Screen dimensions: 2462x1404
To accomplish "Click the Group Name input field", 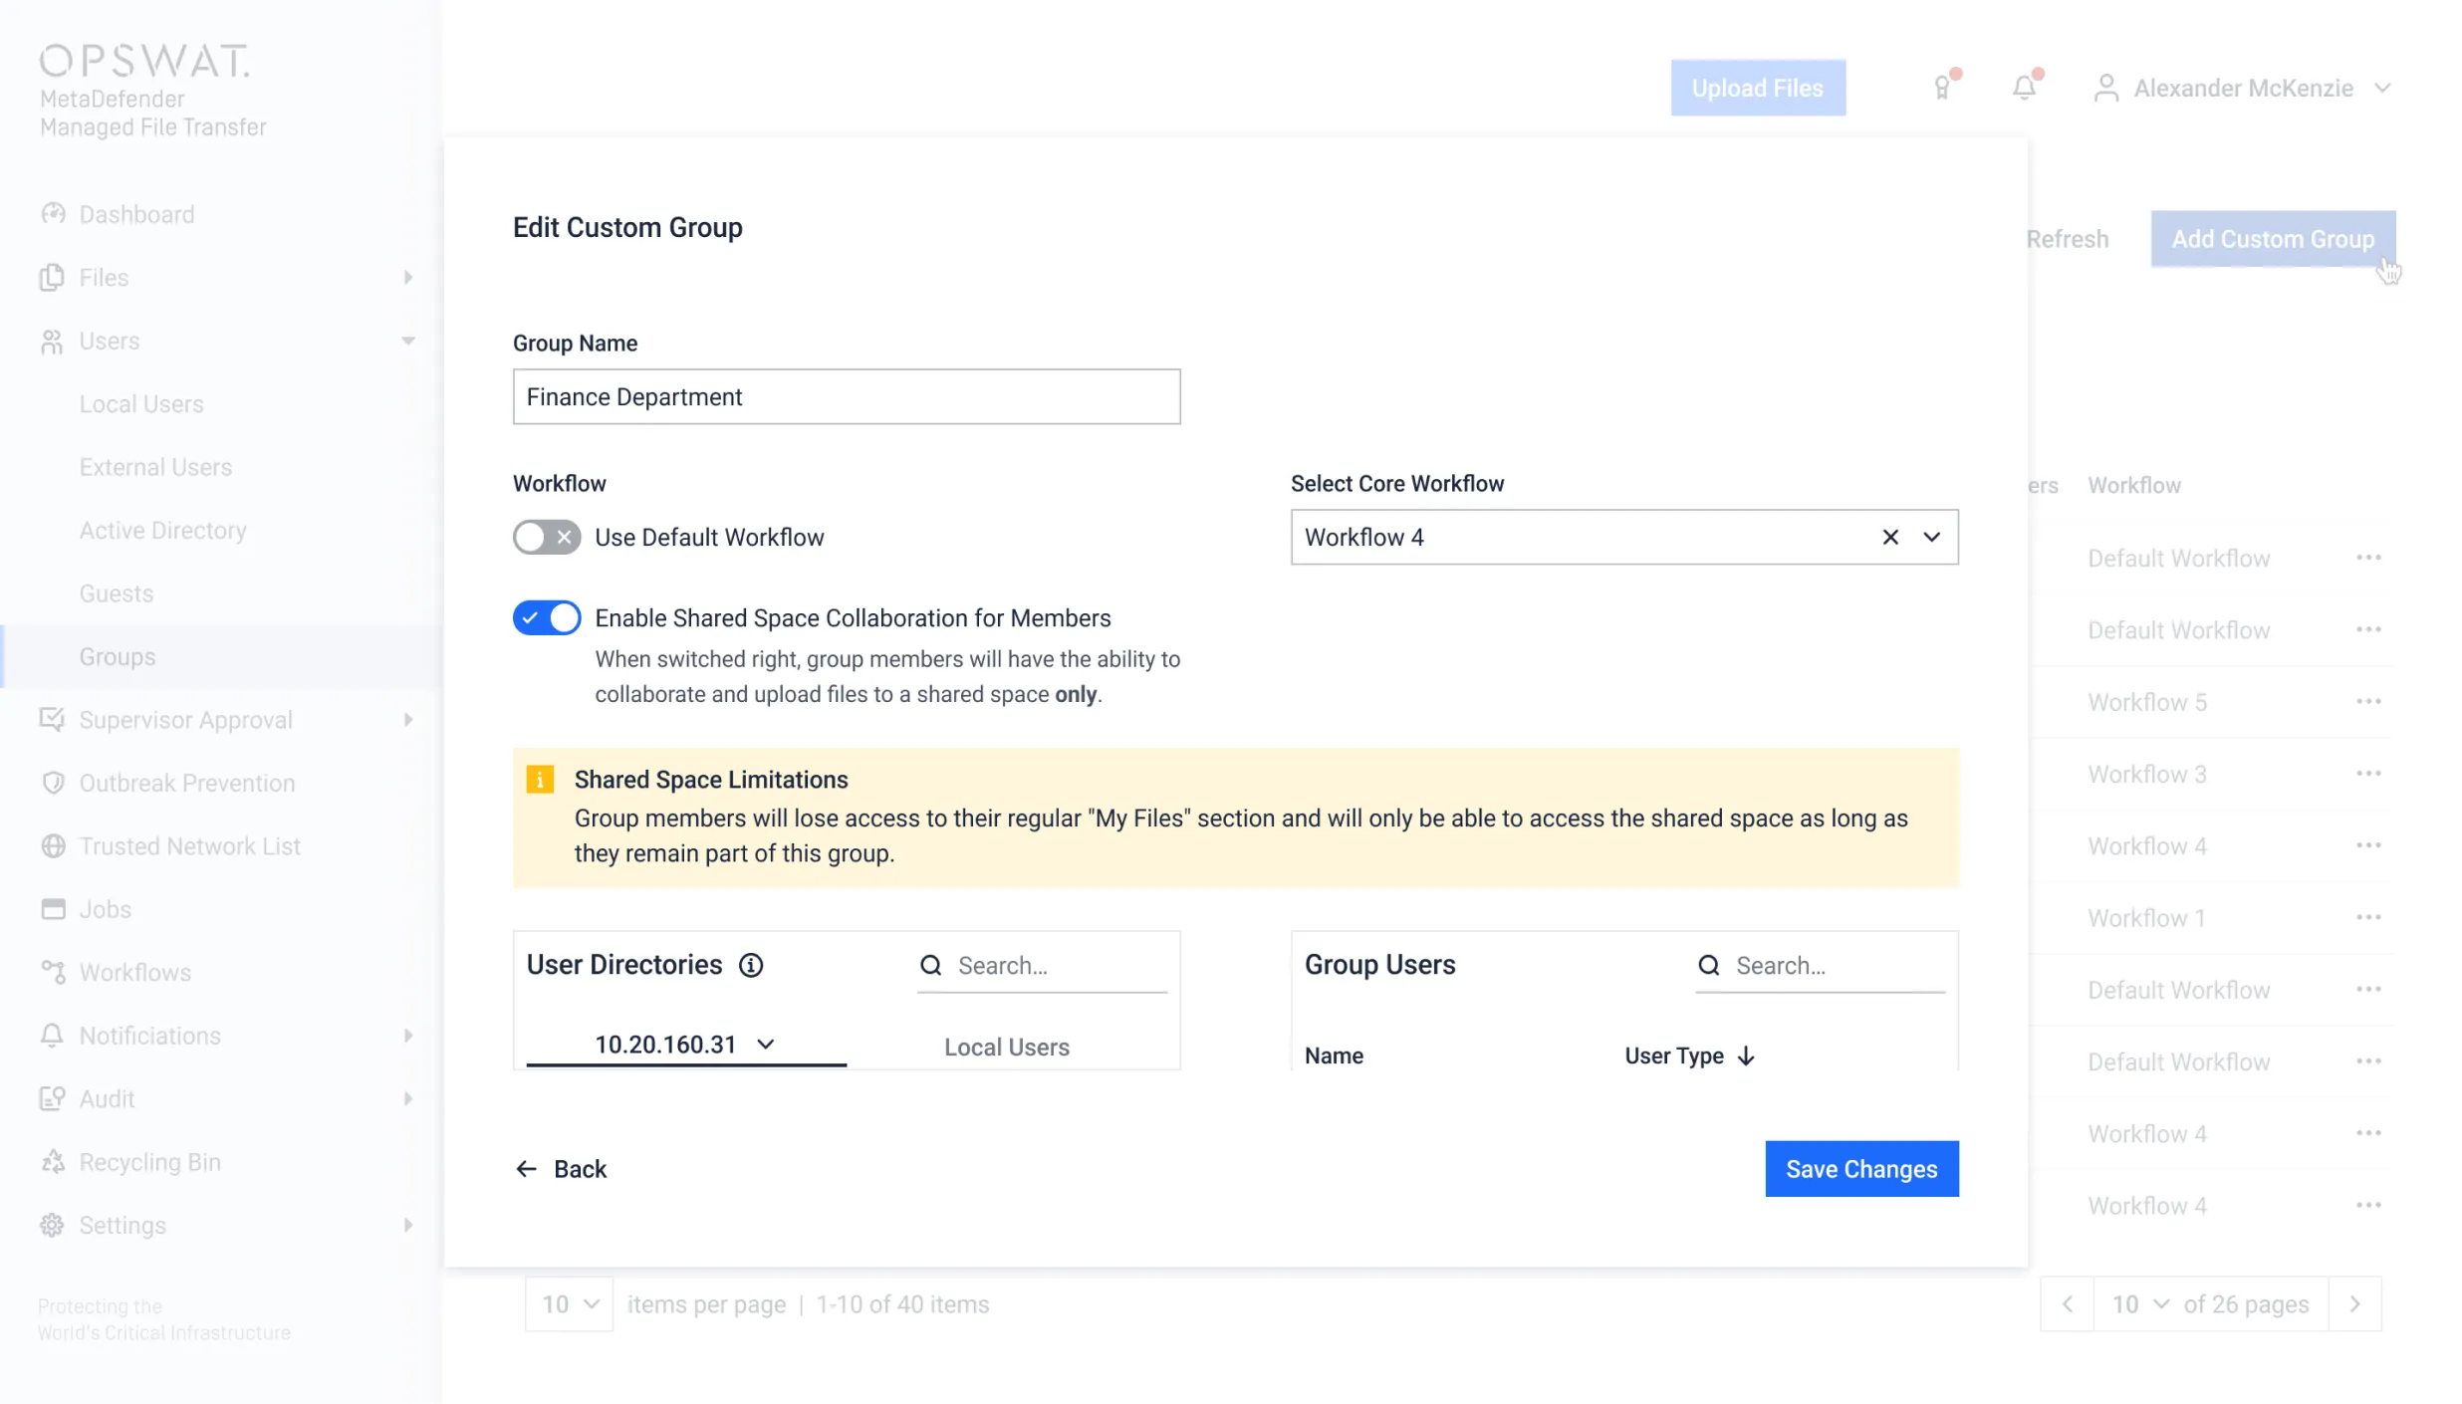I will pos(846,396).
